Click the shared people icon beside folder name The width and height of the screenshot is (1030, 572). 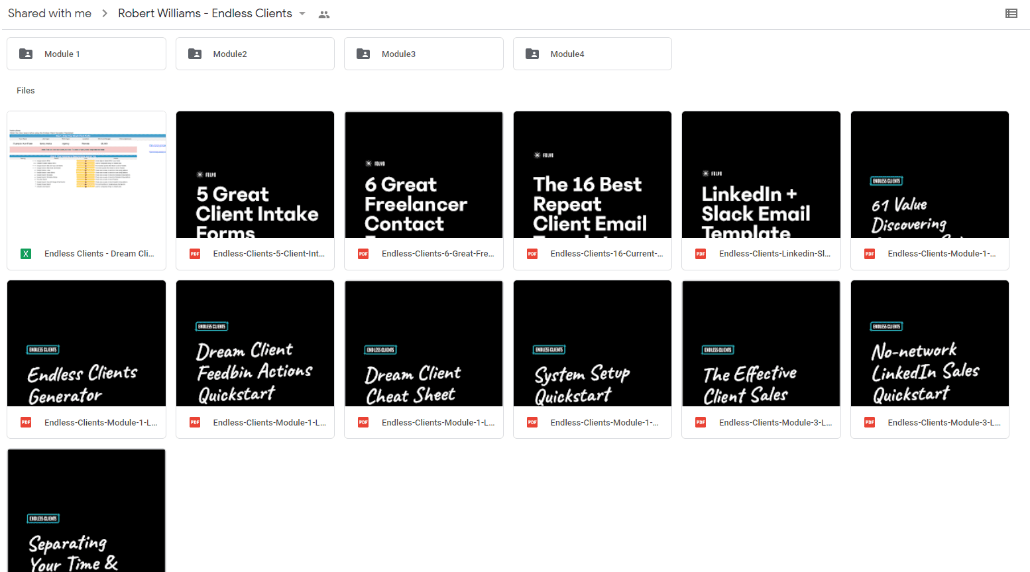tap(323, 14)
